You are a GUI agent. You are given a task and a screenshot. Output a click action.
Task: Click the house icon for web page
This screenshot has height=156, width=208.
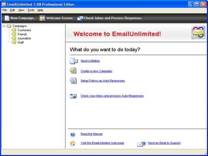point(72,143)
